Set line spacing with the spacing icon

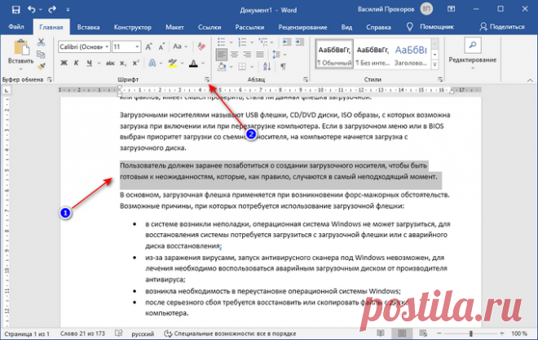[276, 54]
